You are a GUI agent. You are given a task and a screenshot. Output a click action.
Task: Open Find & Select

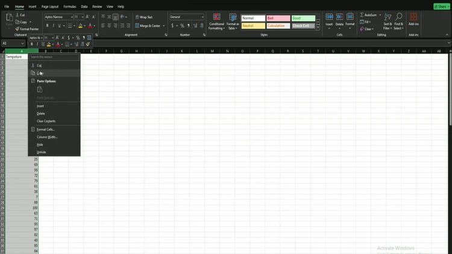point(399,22)
